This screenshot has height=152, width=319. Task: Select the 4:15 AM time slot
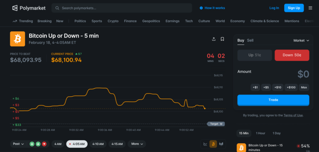(x=117, y=144)
